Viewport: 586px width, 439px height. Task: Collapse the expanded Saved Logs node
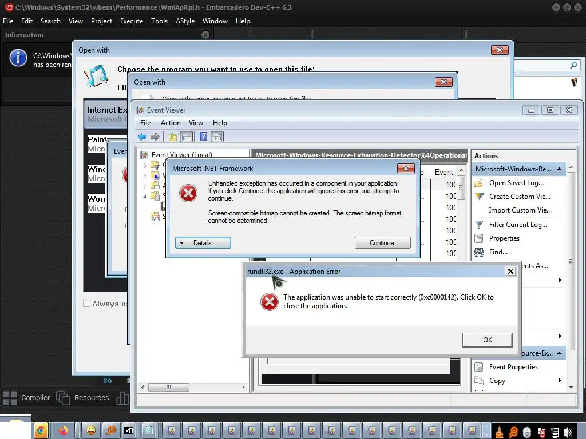pyautogui.click(x=145, y=196)
